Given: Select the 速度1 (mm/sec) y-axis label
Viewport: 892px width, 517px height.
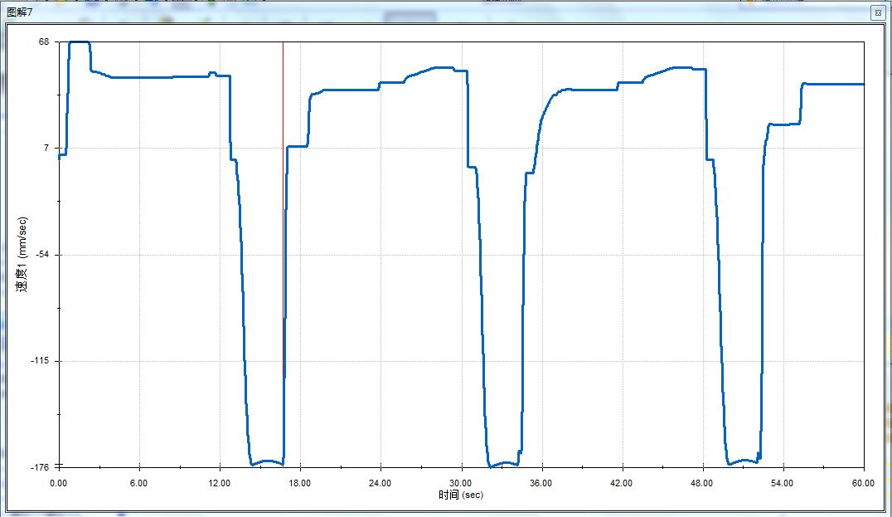Looking at the screenshot, I should tap(22, 255).
